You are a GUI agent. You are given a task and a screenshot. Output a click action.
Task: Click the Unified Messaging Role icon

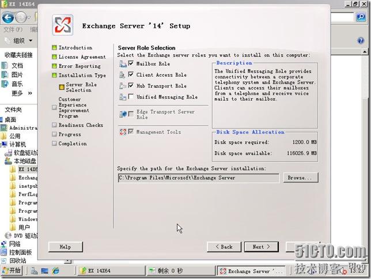click(123, 97)
